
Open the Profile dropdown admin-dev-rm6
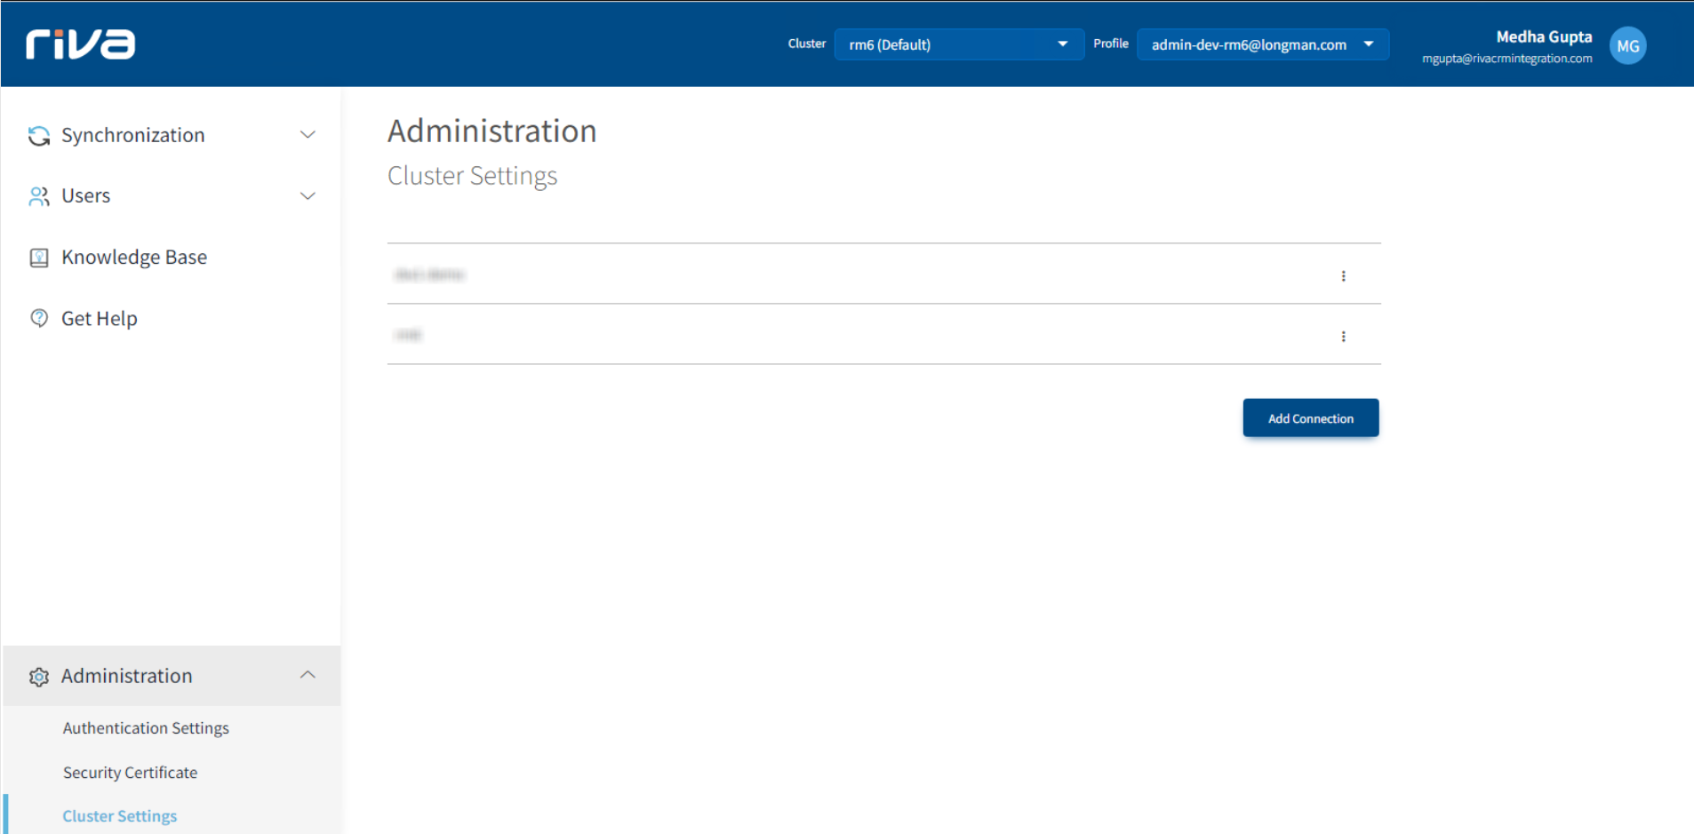[x=1263, y=44]
